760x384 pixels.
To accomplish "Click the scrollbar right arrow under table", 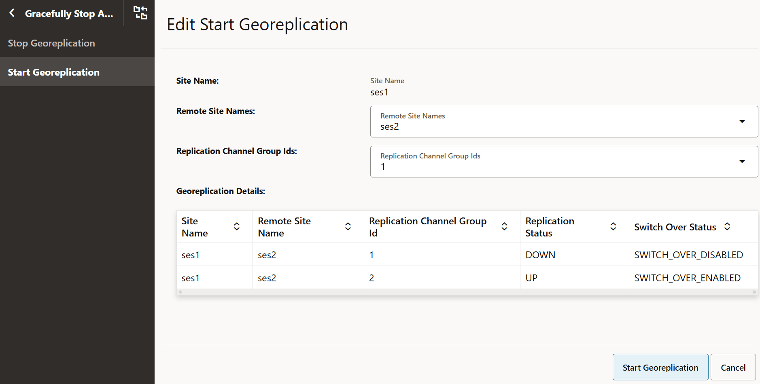I will coord(754,292).
